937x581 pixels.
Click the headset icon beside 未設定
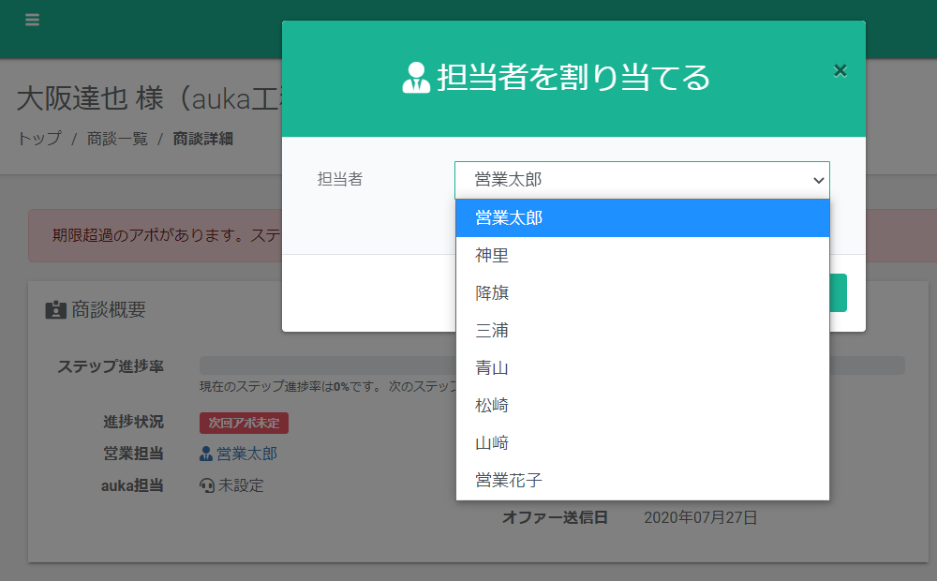click(207, 485)
